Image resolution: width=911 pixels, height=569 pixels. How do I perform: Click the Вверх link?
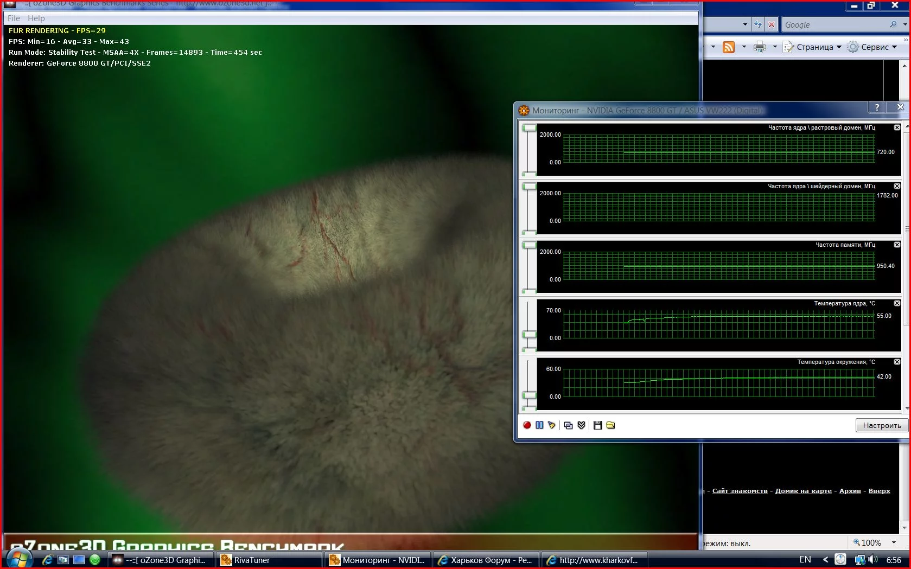[x=879, y=491]
